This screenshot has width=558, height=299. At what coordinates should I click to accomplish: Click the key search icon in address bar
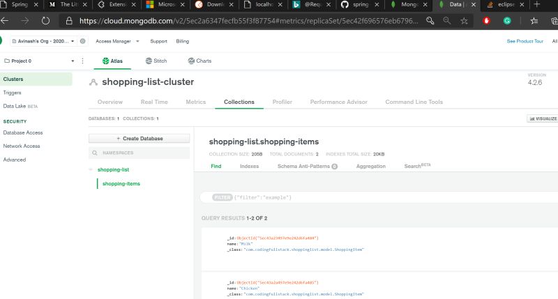click(x=430, y=21)
